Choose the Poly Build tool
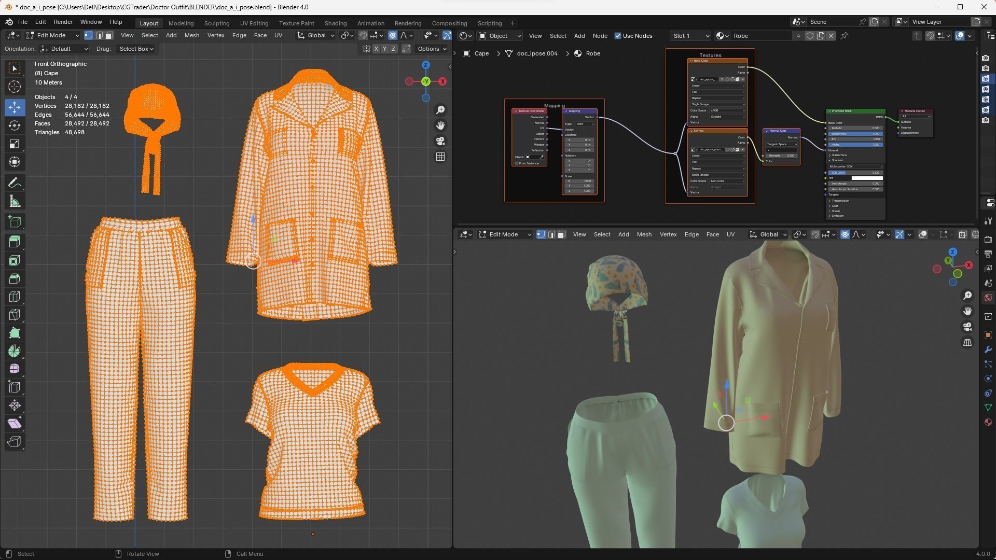This screenshot has width=996, height=560. point(15,333)
